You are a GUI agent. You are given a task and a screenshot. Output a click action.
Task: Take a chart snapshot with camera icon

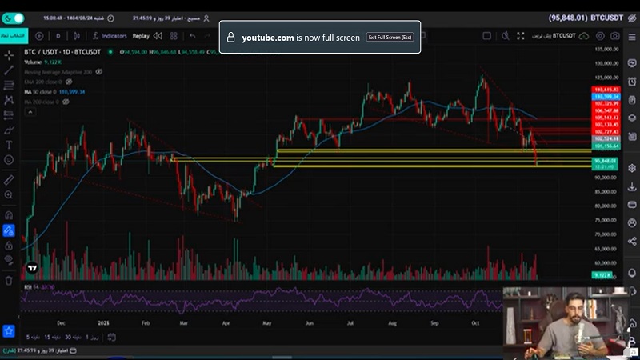pos(615,36)
